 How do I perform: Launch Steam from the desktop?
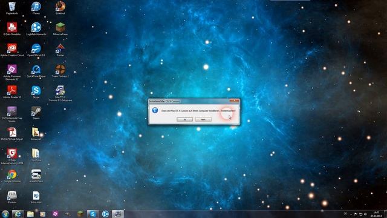[x=36, y=113]
